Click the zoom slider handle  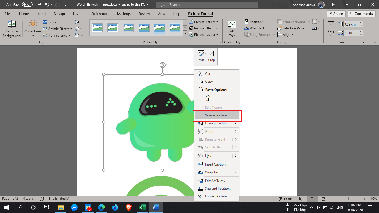tap(348, 199)
